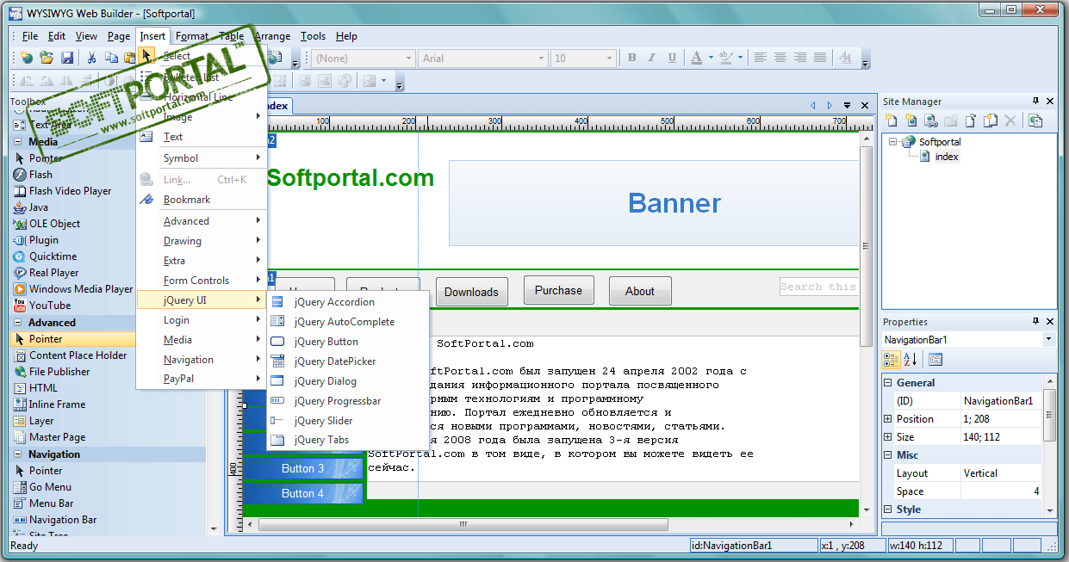The width and height of the screenshot is (1069, 562).
Task: Apply Bold formatting
Action: [x=631, y=58]
